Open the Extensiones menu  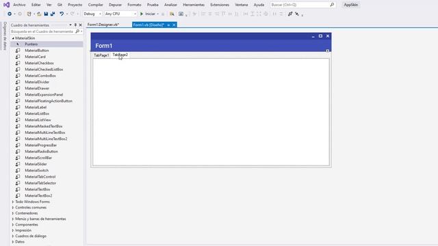click(x=220, y=5)
